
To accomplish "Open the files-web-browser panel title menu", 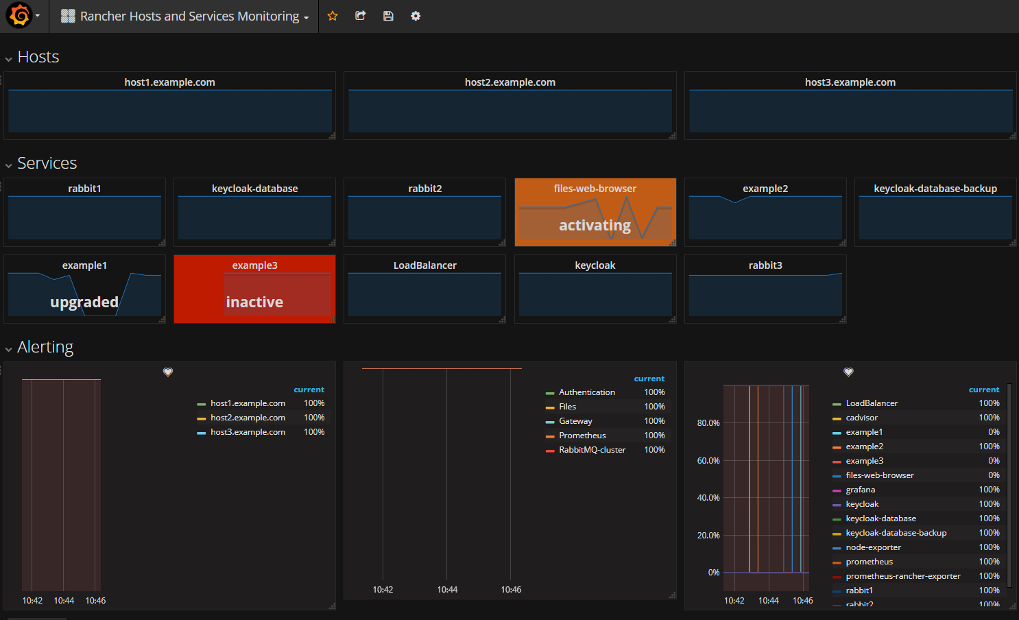I will pos(595,189).
